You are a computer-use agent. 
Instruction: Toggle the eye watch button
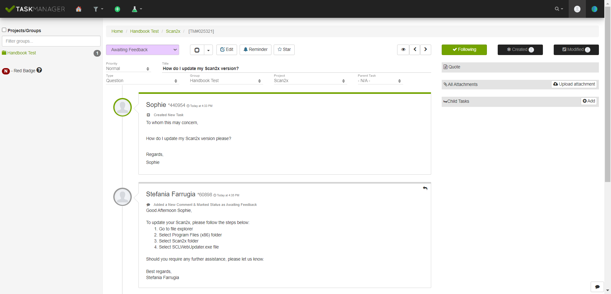tap(403, 50)
